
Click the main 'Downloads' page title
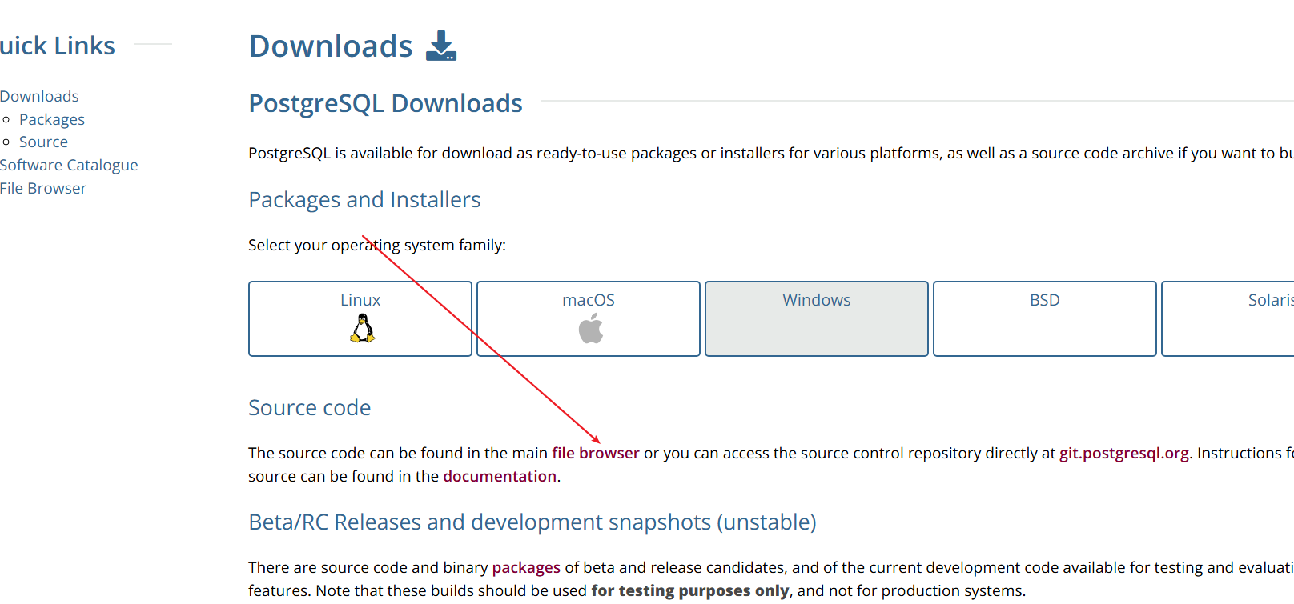point(331,46)
